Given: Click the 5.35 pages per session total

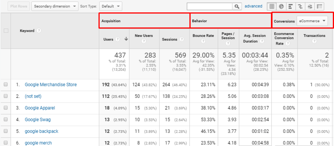Looking at the screenshot, I should tap(229, 55).
